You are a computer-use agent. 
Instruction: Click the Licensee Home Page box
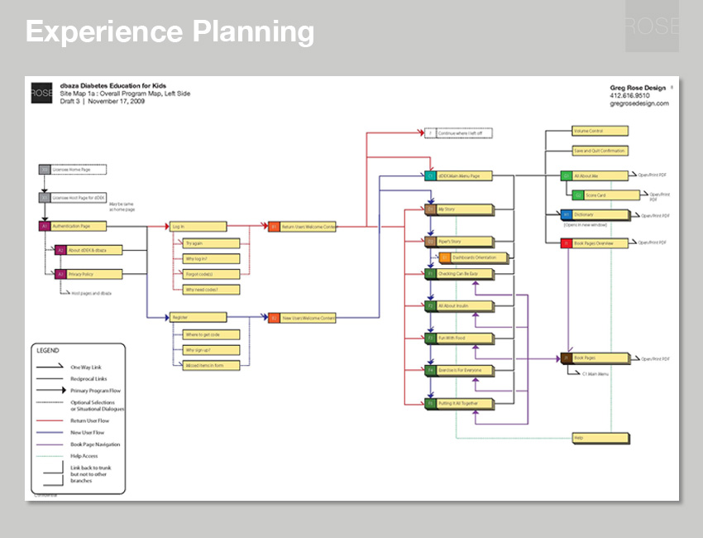pos(73,170)
